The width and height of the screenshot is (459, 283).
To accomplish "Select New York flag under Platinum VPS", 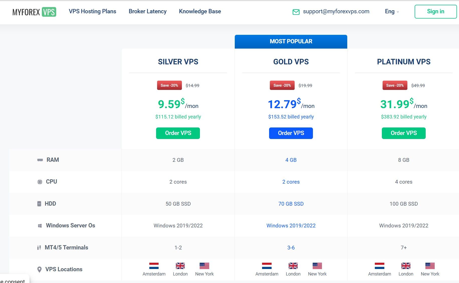I will pos(430,266).
